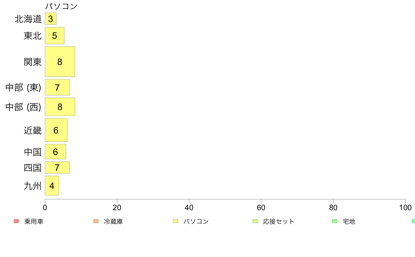Select the 四国 bar showing 7
The width and height of the screenshot is (415, 257).
tap(57, 168)
